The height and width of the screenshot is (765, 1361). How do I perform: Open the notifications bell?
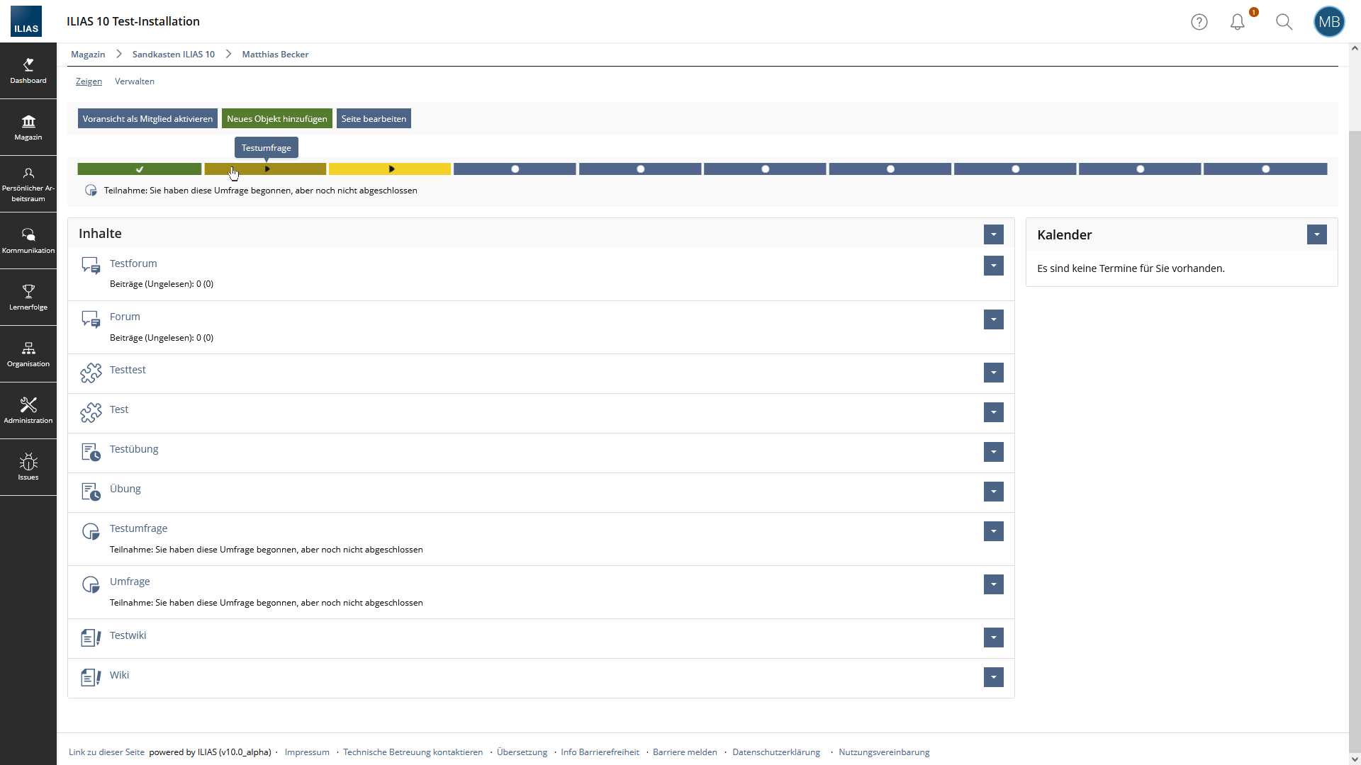click(1237, 22)
